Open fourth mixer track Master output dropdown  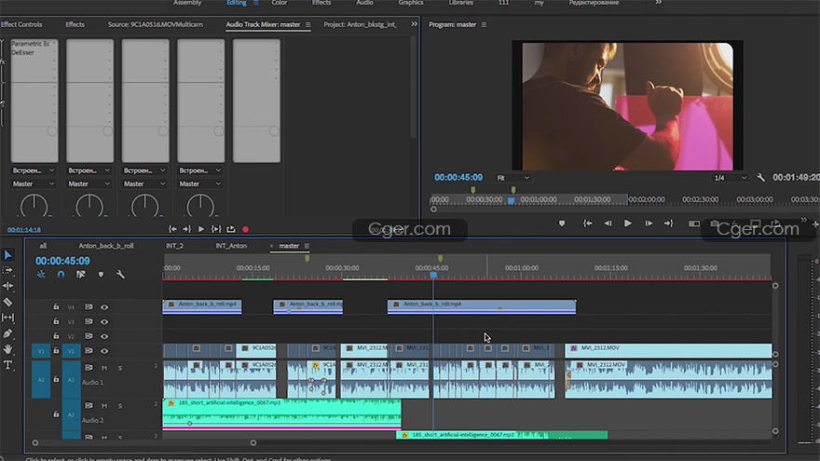point(199,184)
